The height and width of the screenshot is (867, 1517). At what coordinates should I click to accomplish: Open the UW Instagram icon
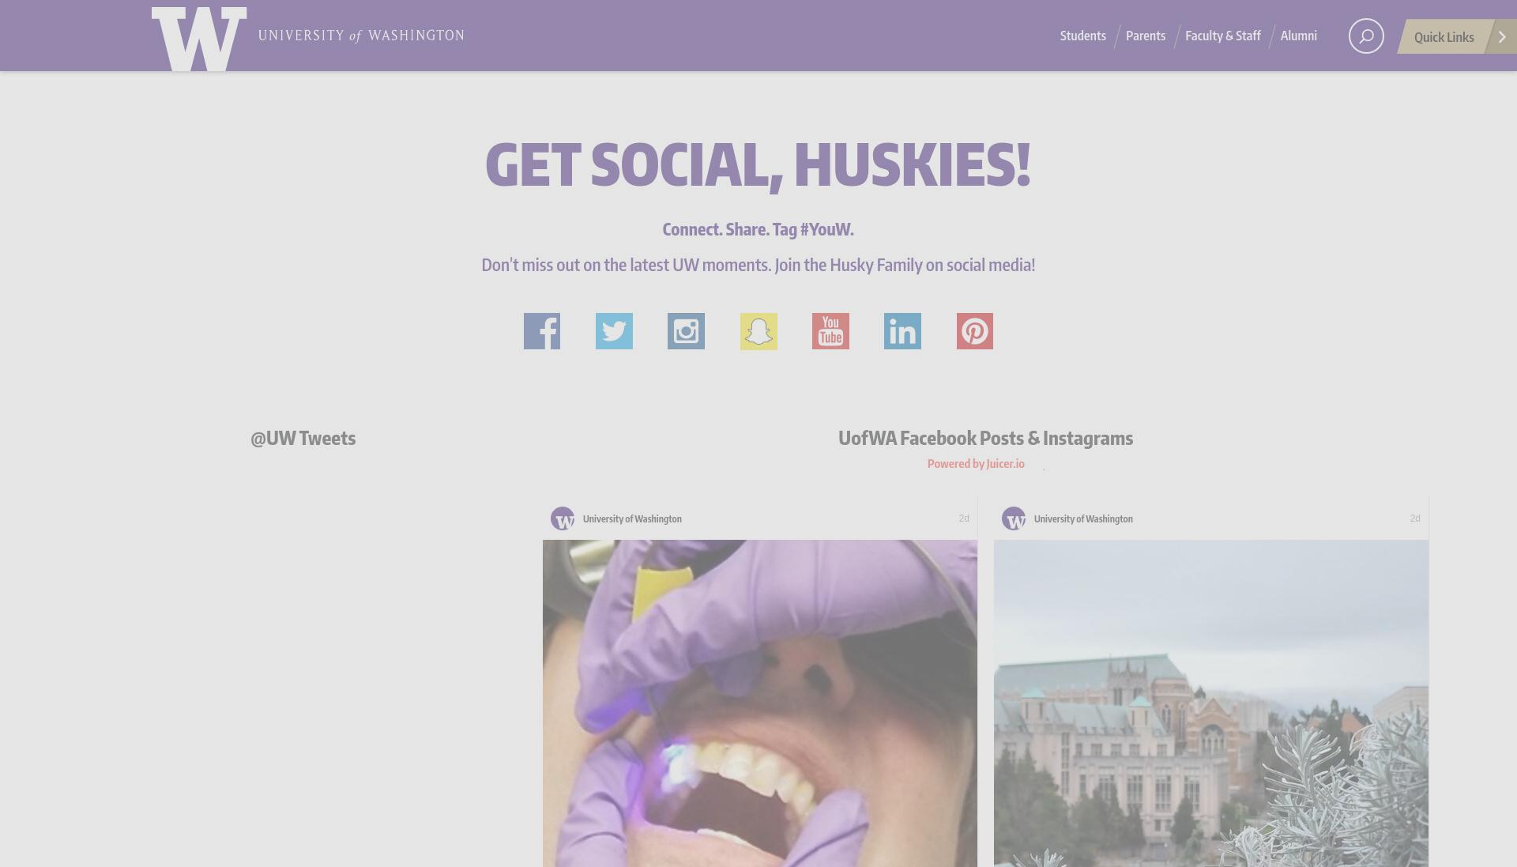[686, 331]
